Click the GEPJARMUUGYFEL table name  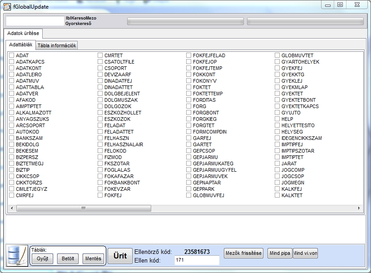click(x=214, y=170)
